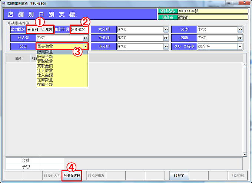Open 大分類 selection with >> button
Viewport: 252px width, 183px height.
[x=166, y=30]
